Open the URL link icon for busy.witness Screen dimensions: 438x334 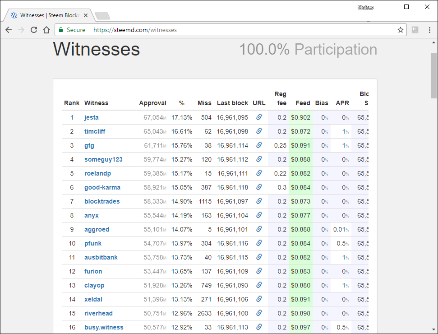[x=259, y=327]
